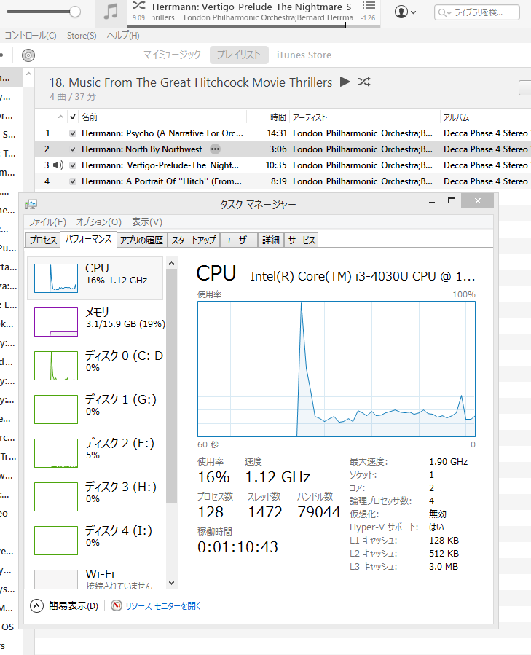Click the speaker icon on the Vertigo track
531x655 pixels.
pyautogui.click(x=58, y=165)
